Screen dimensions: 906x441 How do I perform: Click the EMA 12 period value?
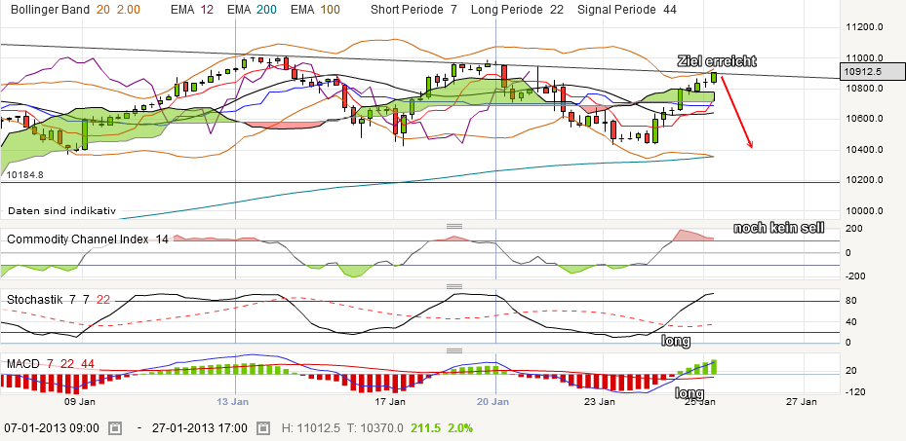(207, 10)
